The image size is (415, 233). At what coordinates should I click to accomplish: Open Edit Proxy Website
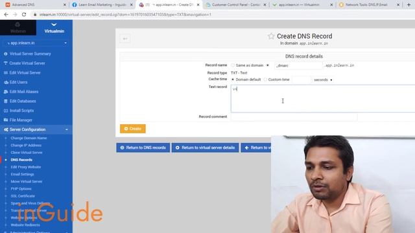26,167
